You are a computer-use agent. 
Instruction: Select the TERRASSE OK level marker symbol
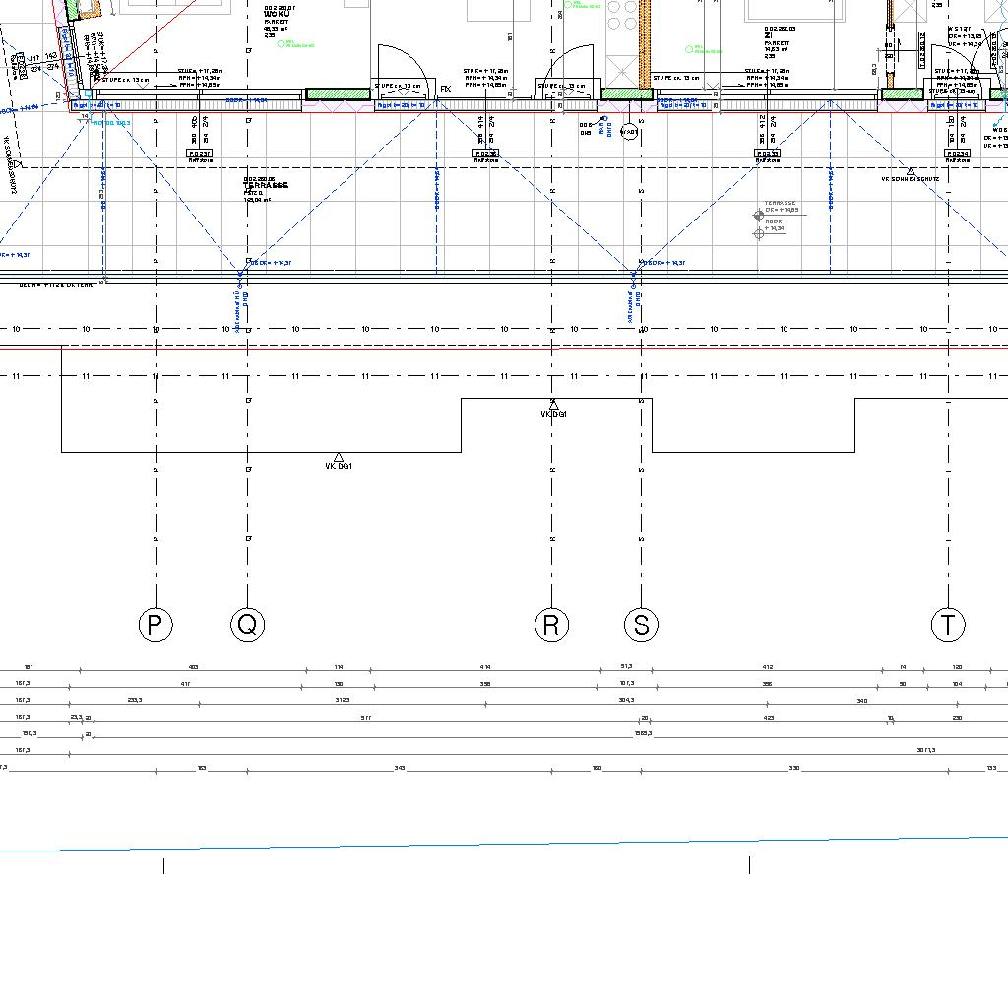click(x=758, y=214)
